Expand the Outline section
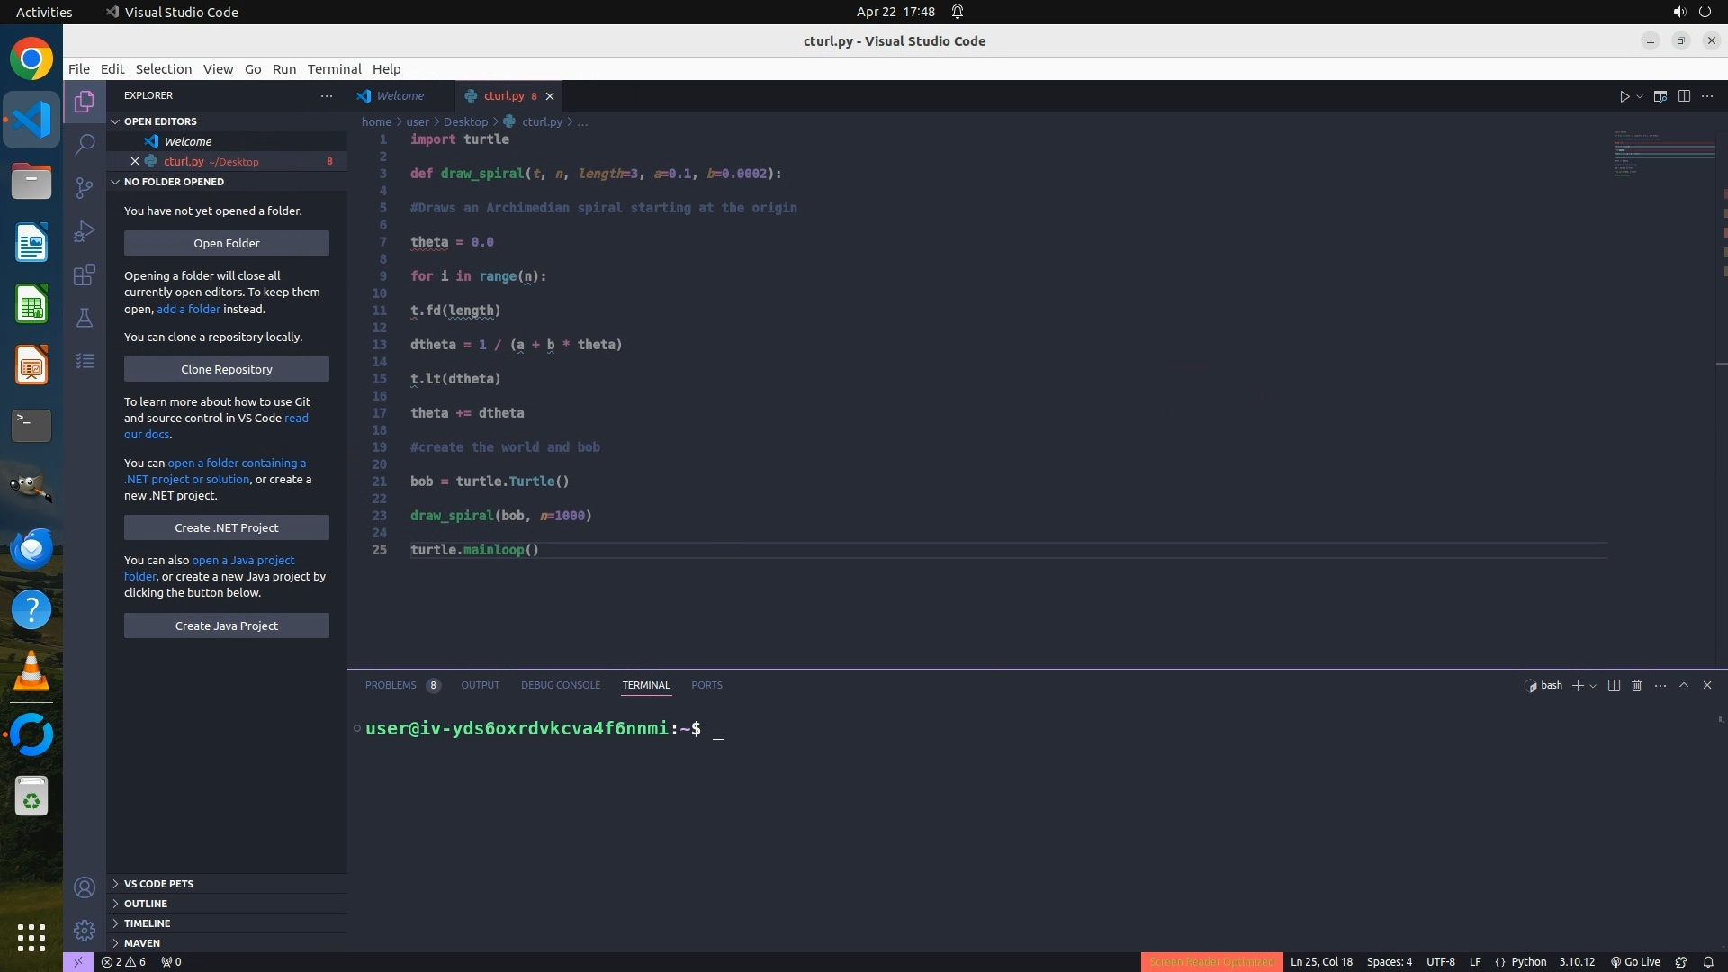This screenshot has width=1728, height=972. (x=146, y=904)
